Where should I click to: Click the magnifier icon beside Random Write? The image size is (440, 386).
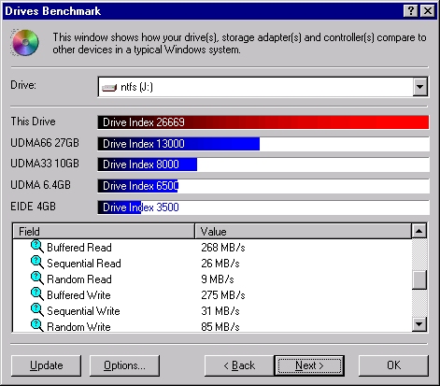pos(37,325)
